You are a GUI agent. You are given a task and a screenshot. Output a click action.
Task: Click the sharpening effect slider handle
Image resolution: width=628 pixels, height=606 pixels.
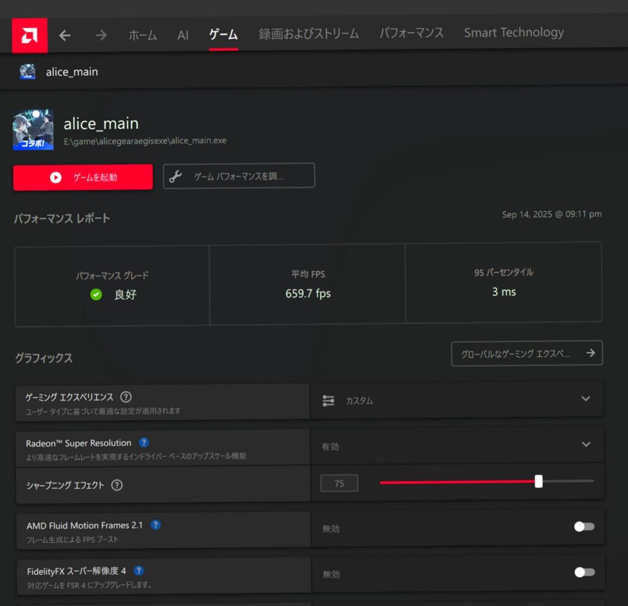[538, 481]
